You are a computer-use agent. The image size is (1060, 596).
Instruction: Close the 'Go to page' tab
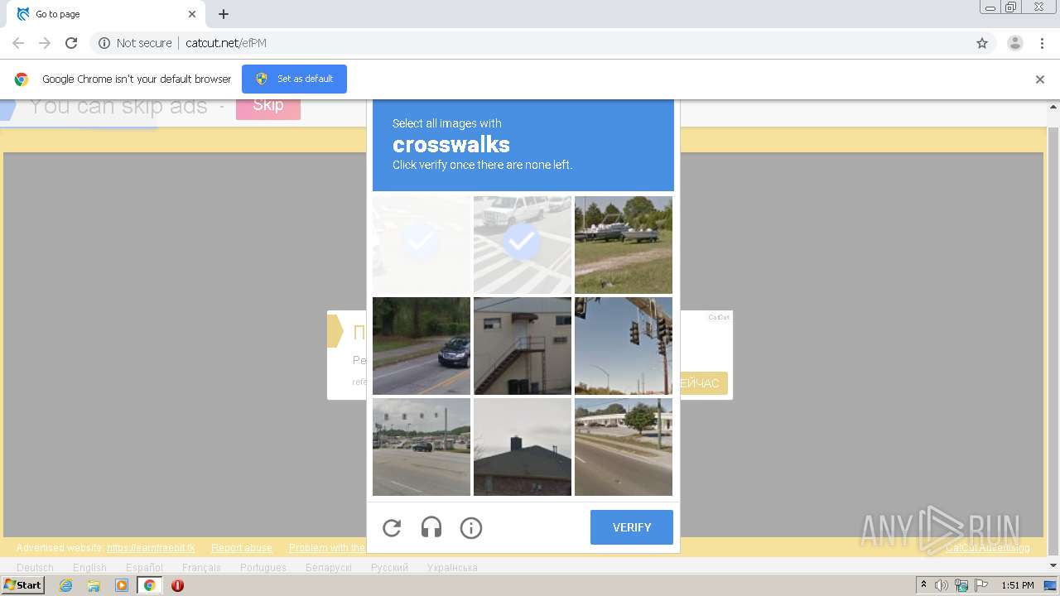[x=192, y=14]
